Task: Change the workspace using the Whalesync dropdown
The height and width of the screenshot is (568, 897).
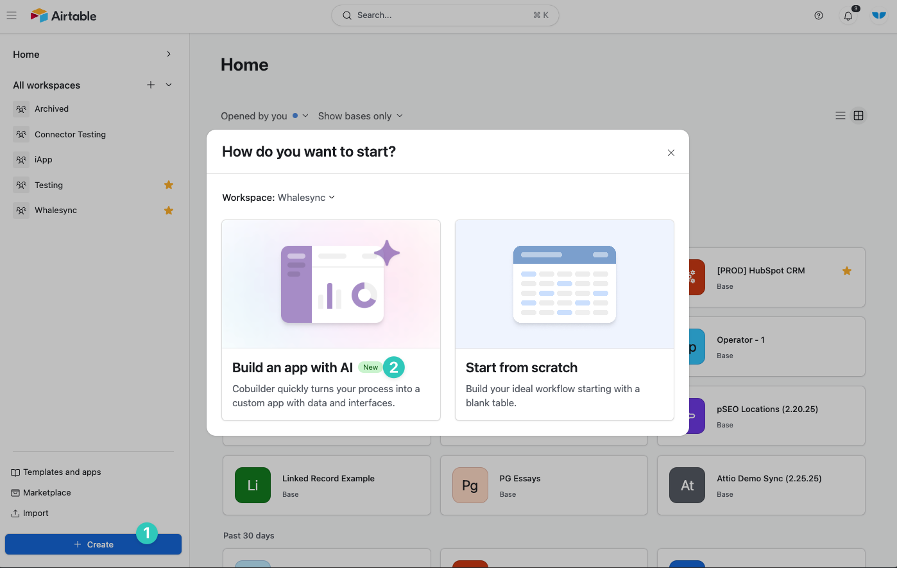Action: coord(306,197)
